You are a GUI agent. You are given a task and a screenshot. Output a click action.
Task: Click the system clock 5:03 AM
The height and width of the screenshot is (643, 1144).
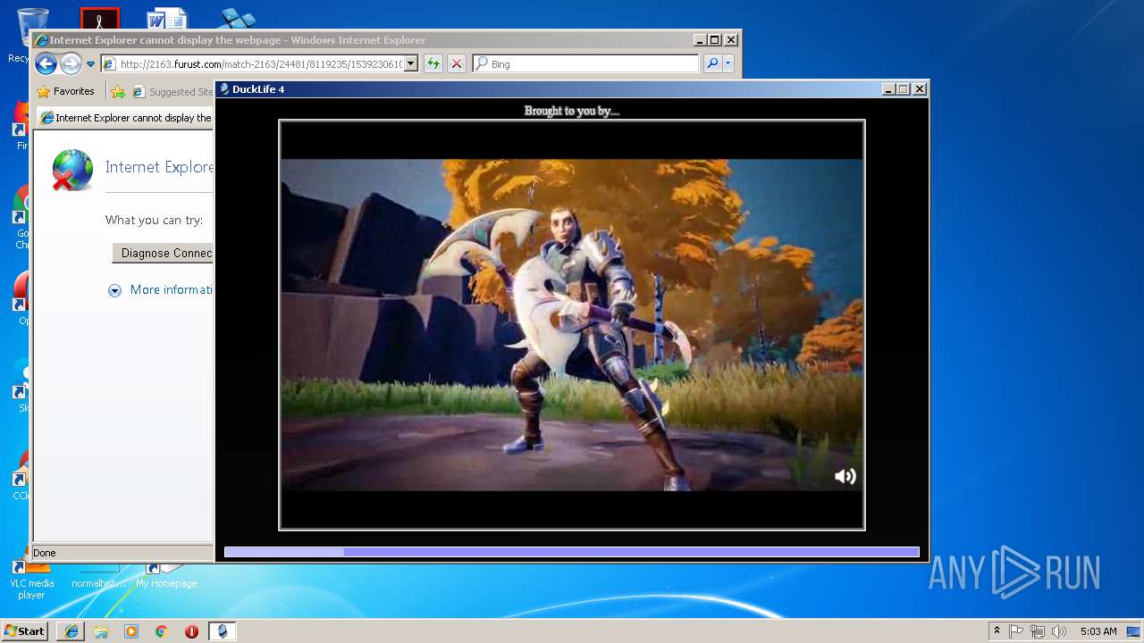1098,631
